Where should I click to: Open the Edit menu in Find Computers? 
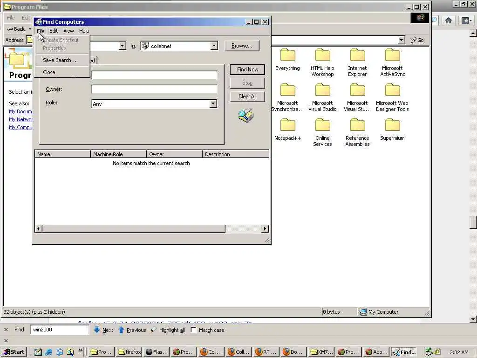pyautogui.click(x=54, y=31)
